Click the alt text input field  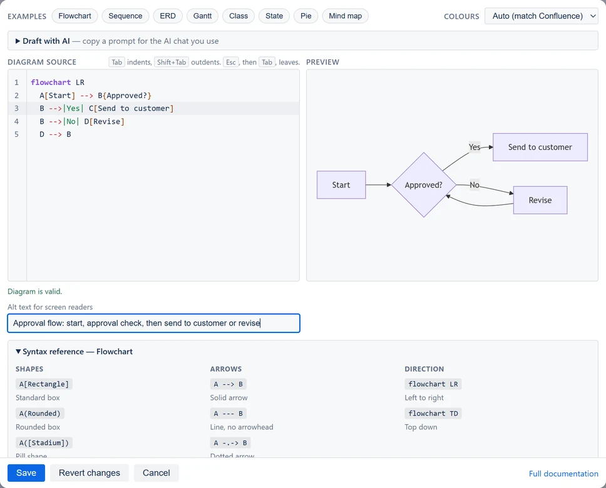click(x=154, y=323)
